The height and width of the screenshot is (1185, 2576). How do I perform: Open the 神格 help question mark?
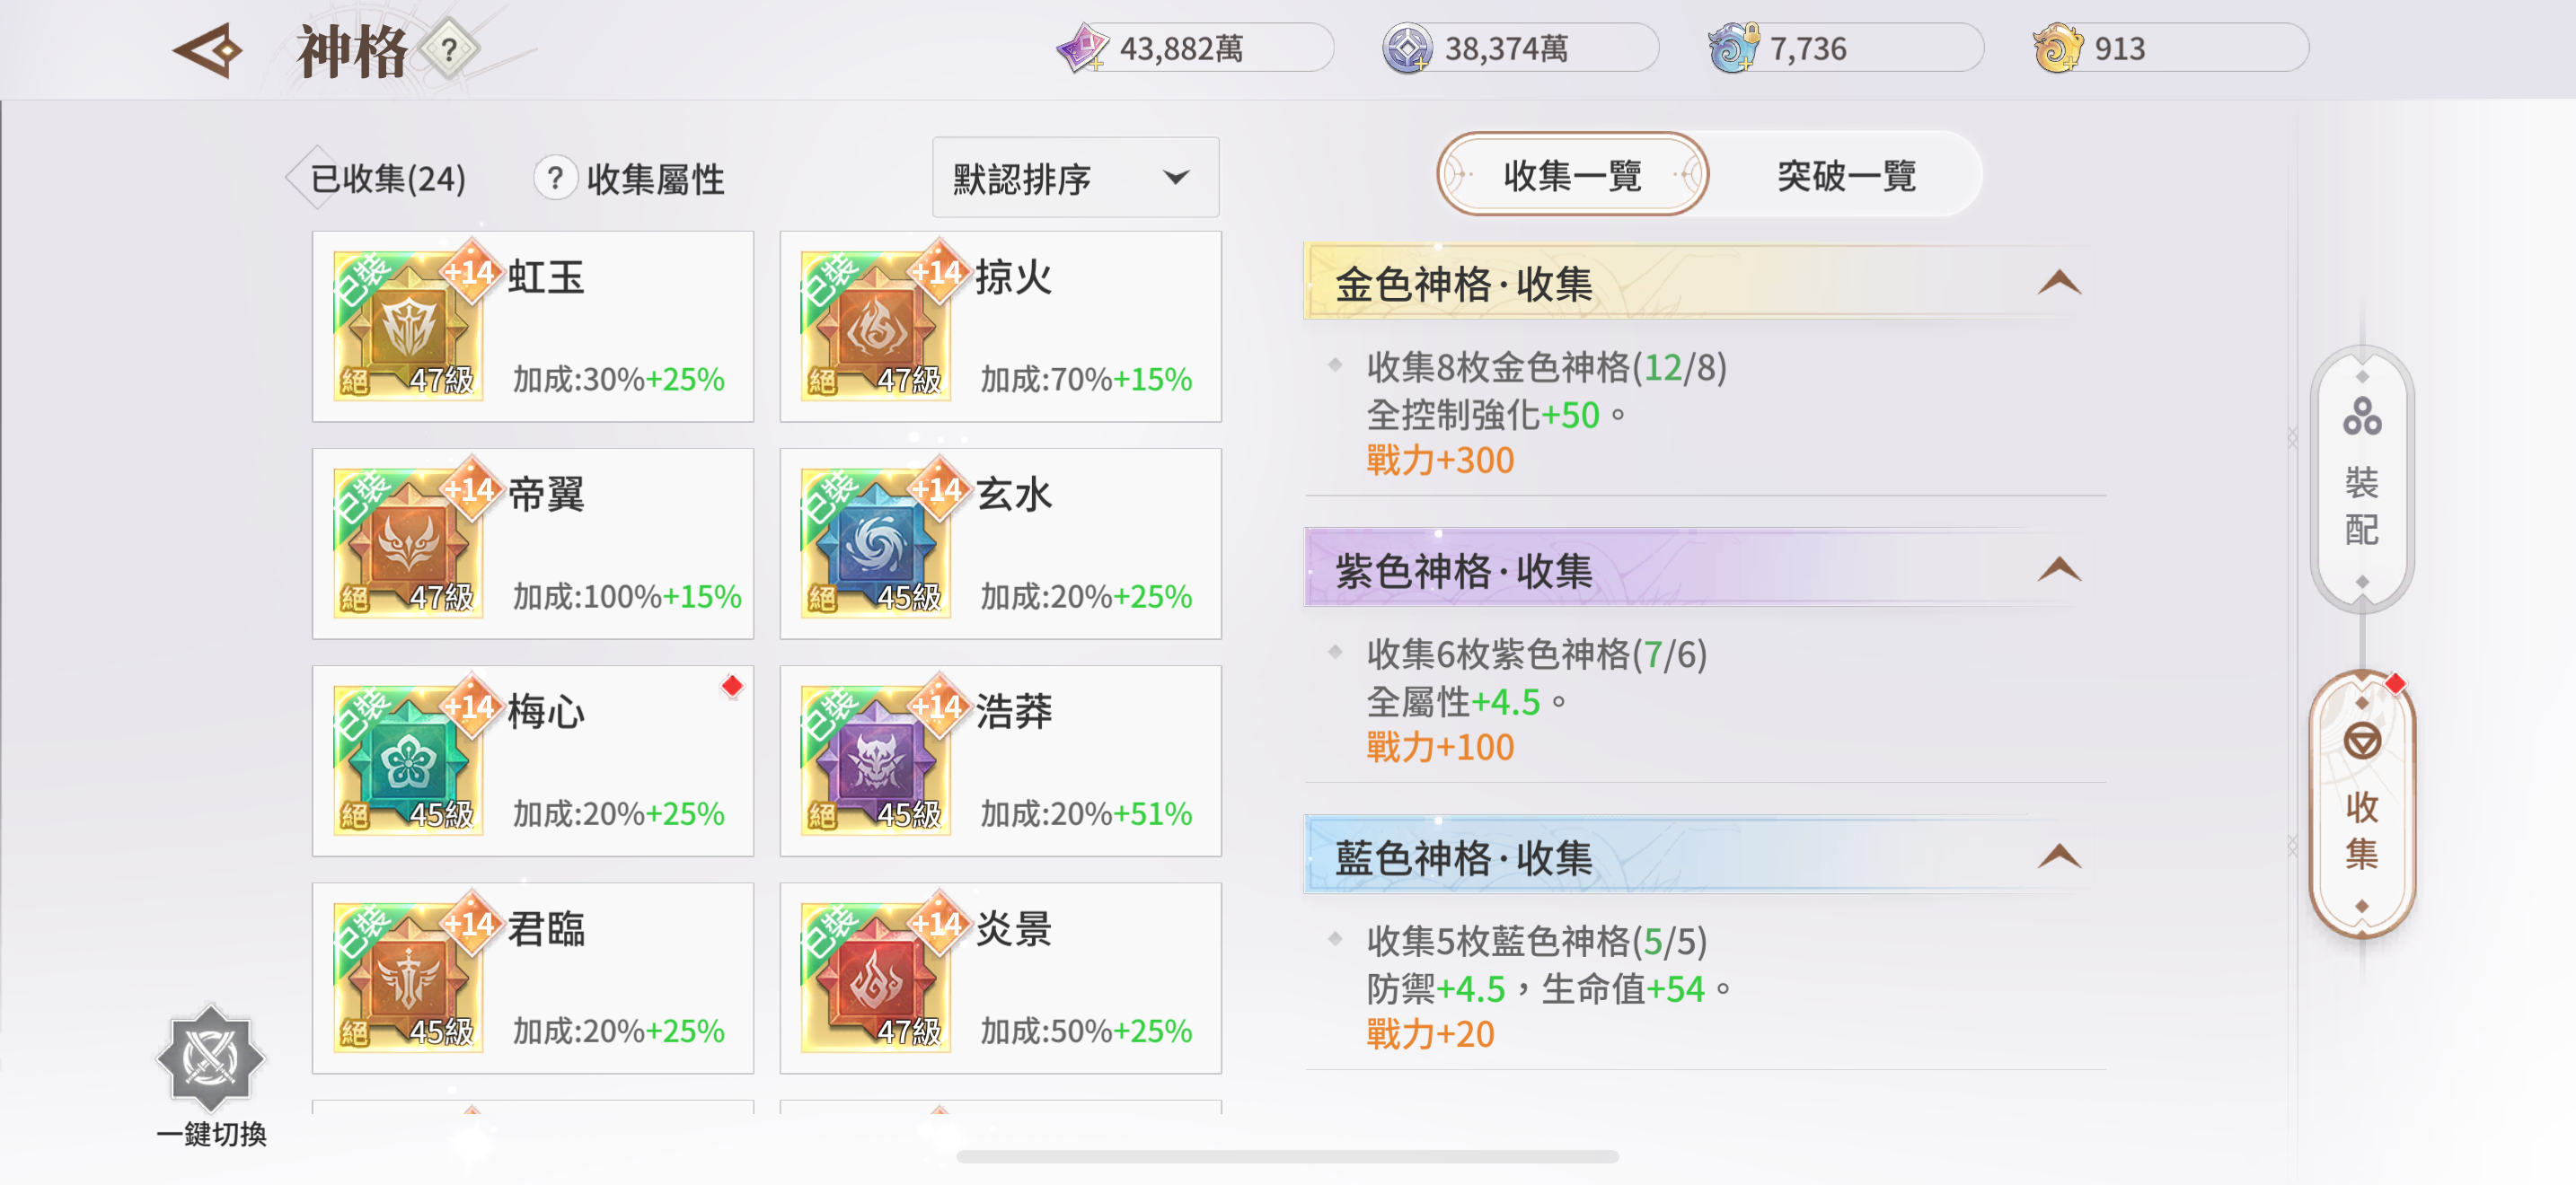(x=449, y=49)
